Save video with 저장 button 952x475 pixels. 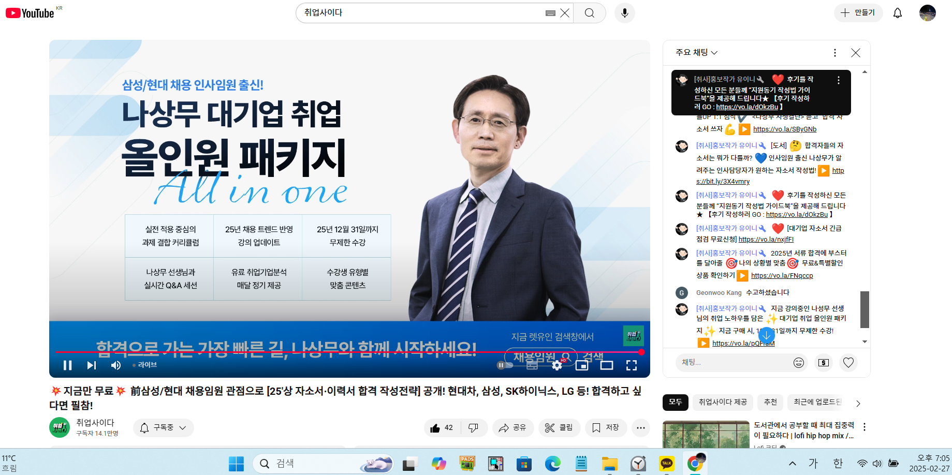[x=606, y=428]
